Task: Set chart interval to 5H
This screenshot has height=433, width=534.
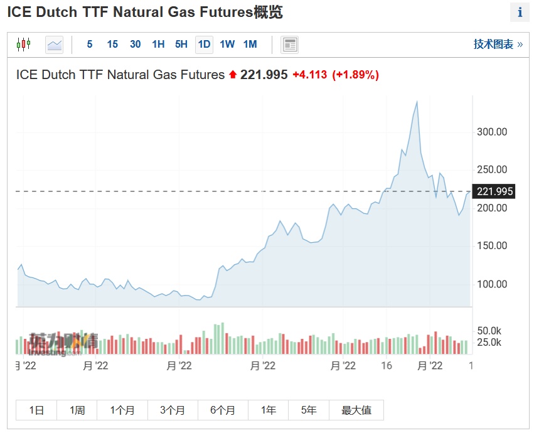Action: pos(181,45)
